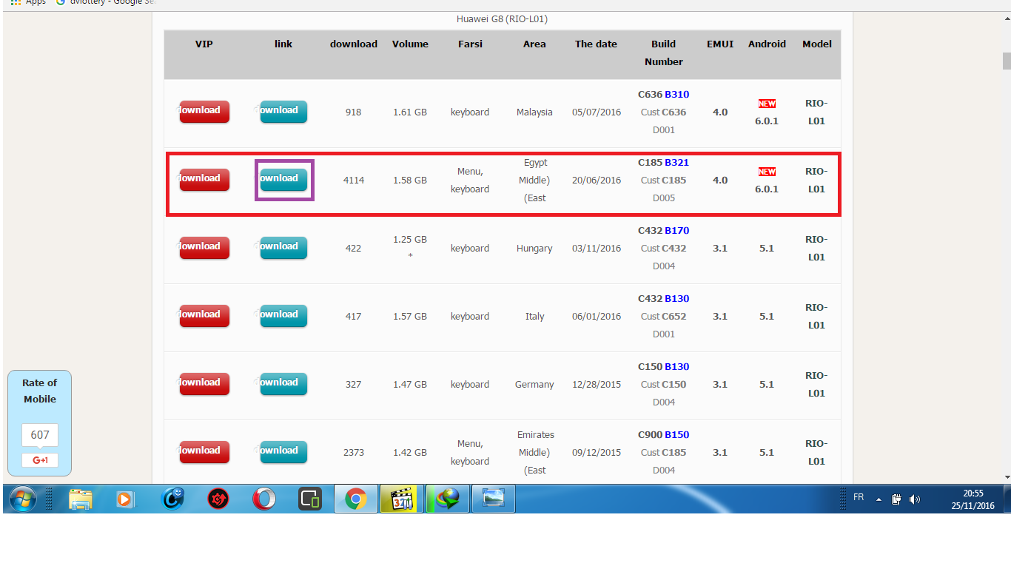Viewport: 1011px width, 583px height.
Task: Show hidden system tray icons
Action: click(x=879, y=499)
